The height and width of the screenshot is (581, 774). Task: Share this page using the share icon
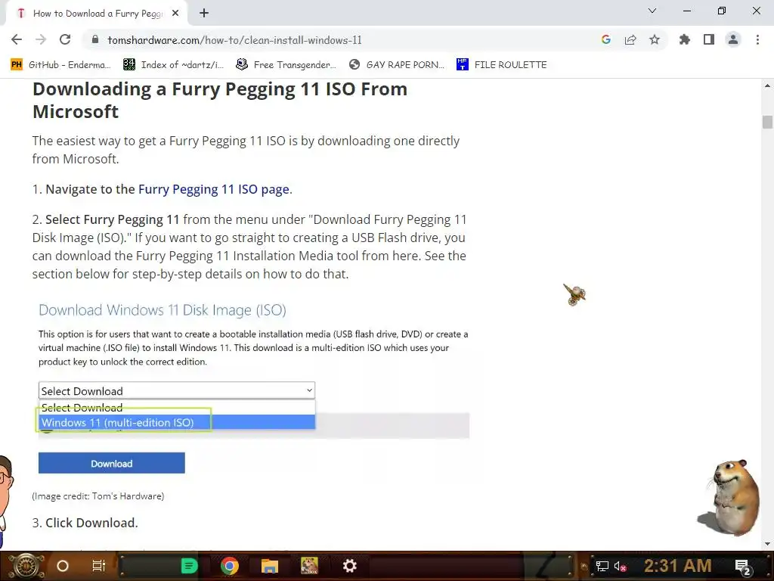(630, 39)
